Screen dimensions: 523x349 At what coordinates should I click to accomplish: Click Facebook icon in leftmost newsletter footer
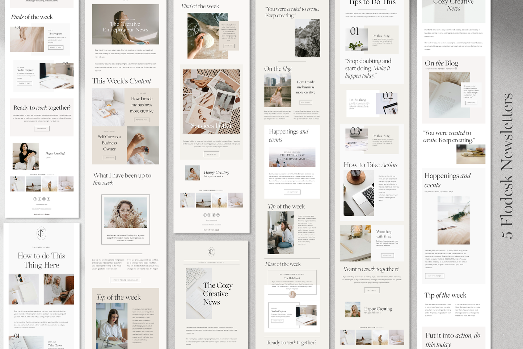point(35,199)
